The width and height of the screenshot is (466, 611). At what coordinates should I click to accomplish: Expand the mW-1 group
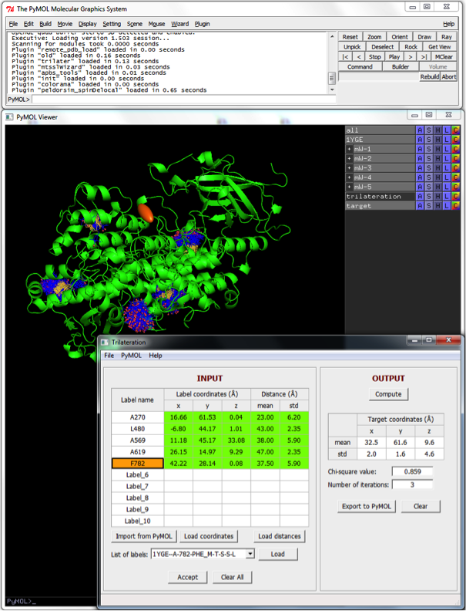coord(349,149)
